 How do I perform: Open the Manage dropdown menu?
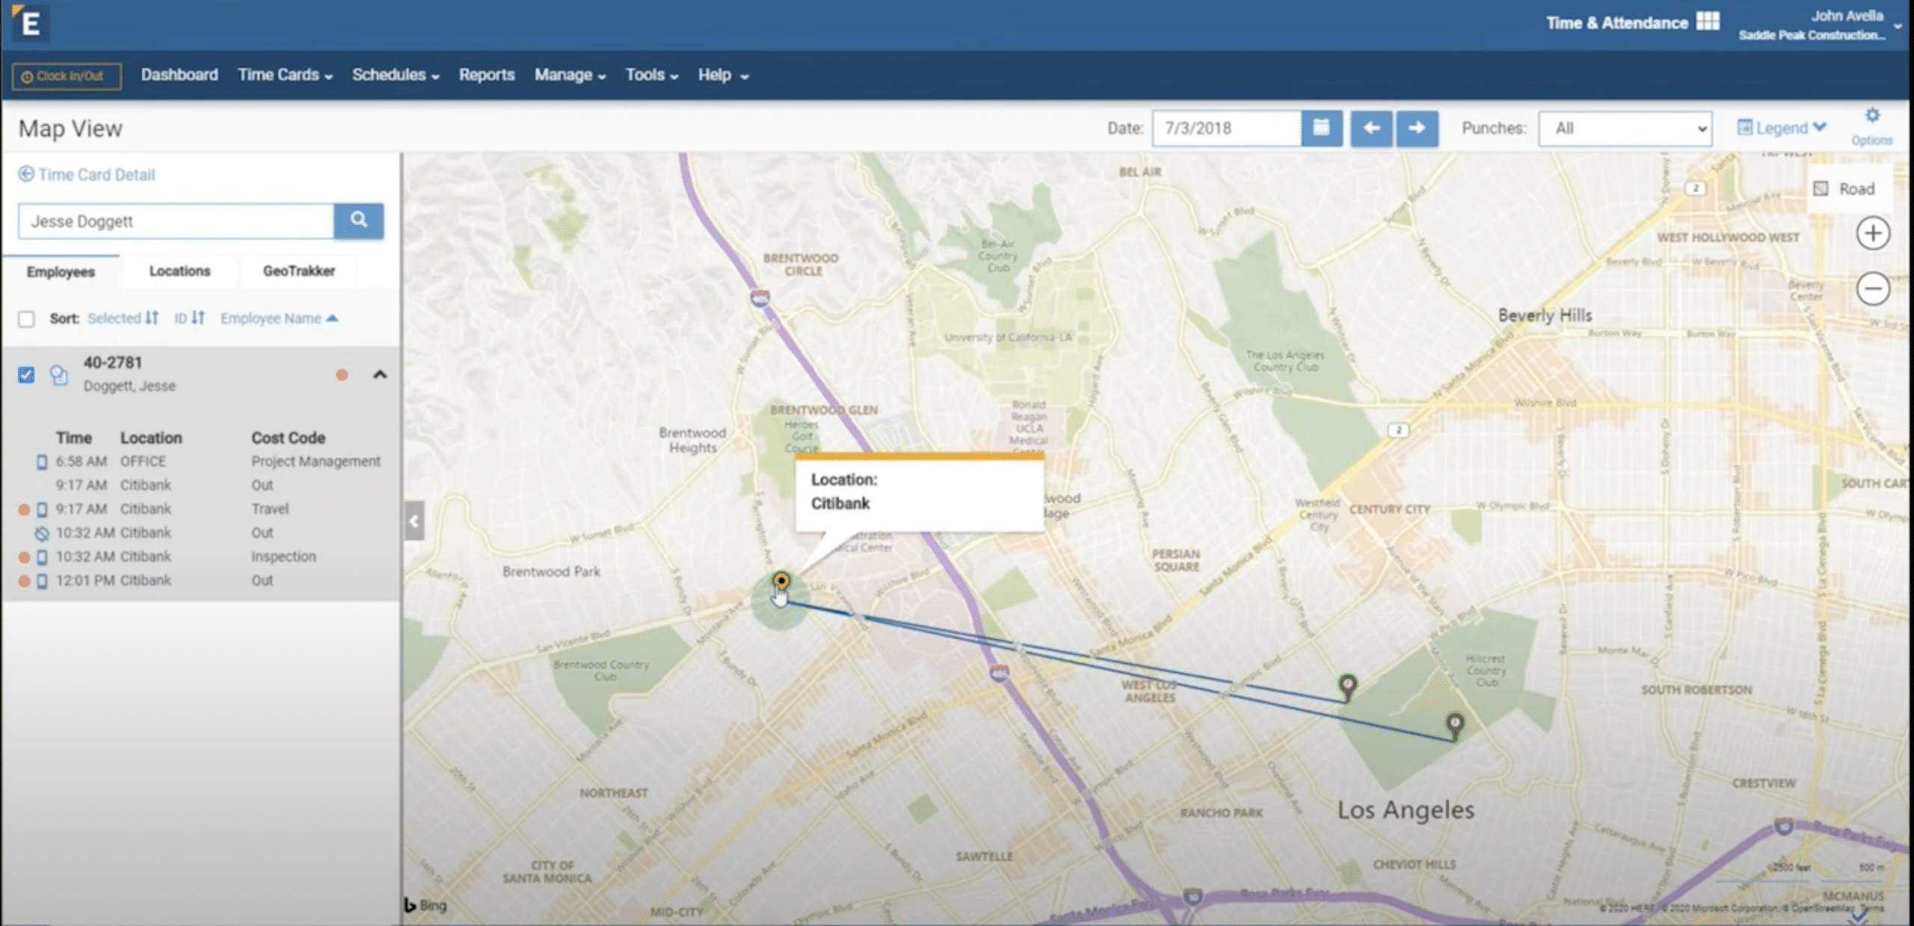[570, 75]
